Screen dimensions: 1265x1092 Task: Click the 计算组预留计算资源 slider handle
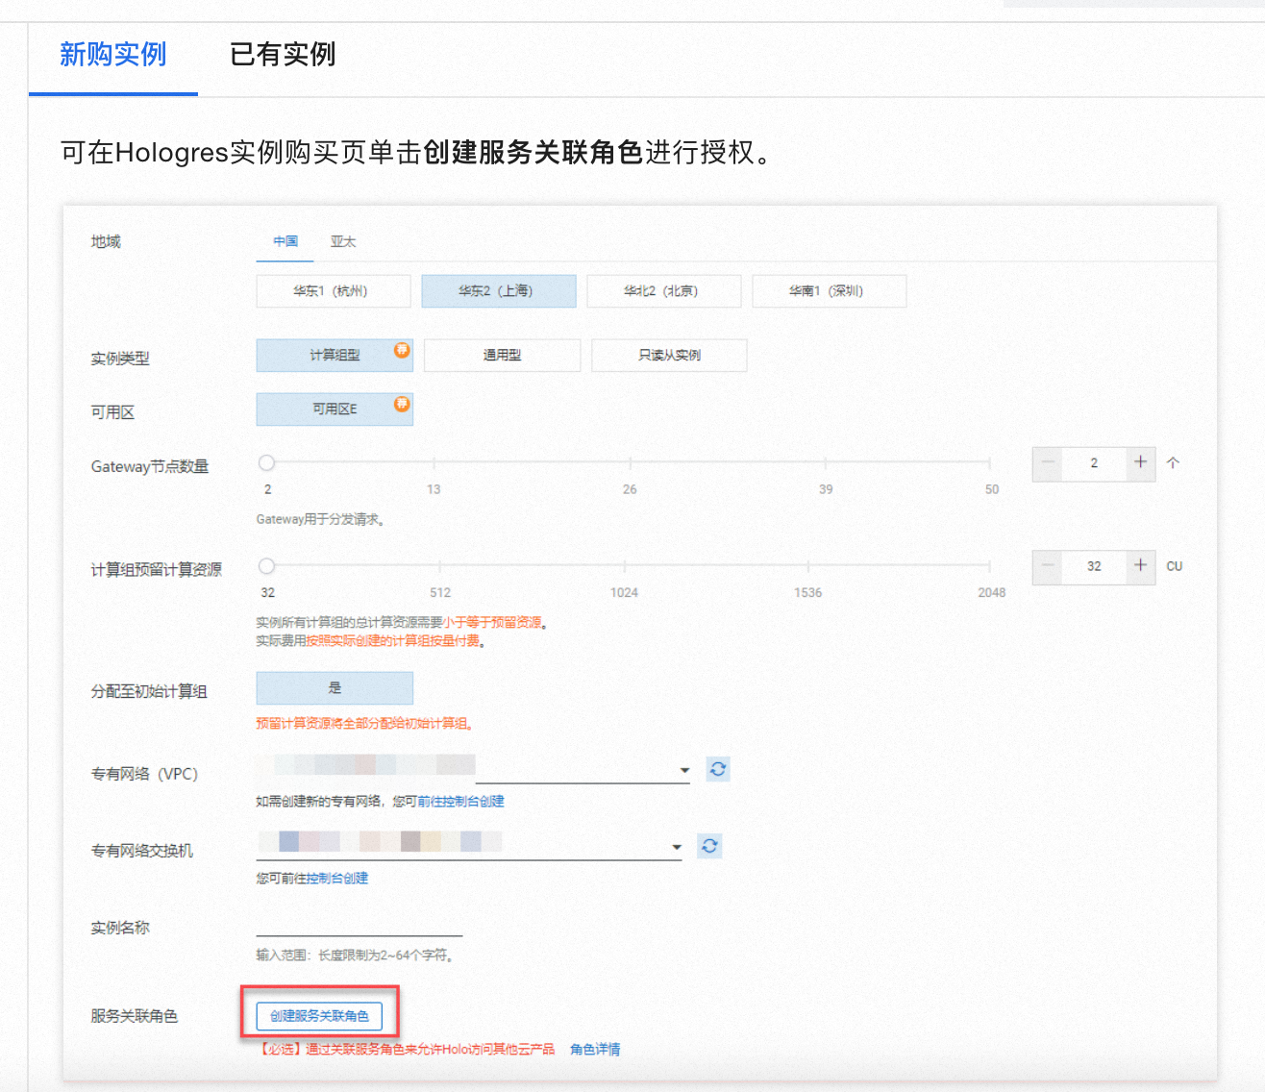(267, 565)
